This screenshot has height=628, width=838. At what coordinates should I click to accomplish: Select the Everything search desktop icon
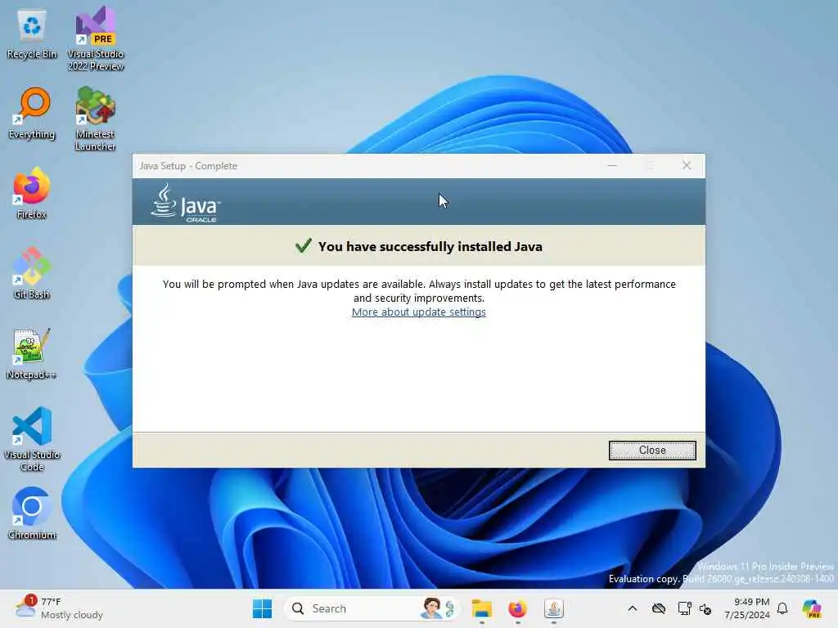click(x=32, y=114)
